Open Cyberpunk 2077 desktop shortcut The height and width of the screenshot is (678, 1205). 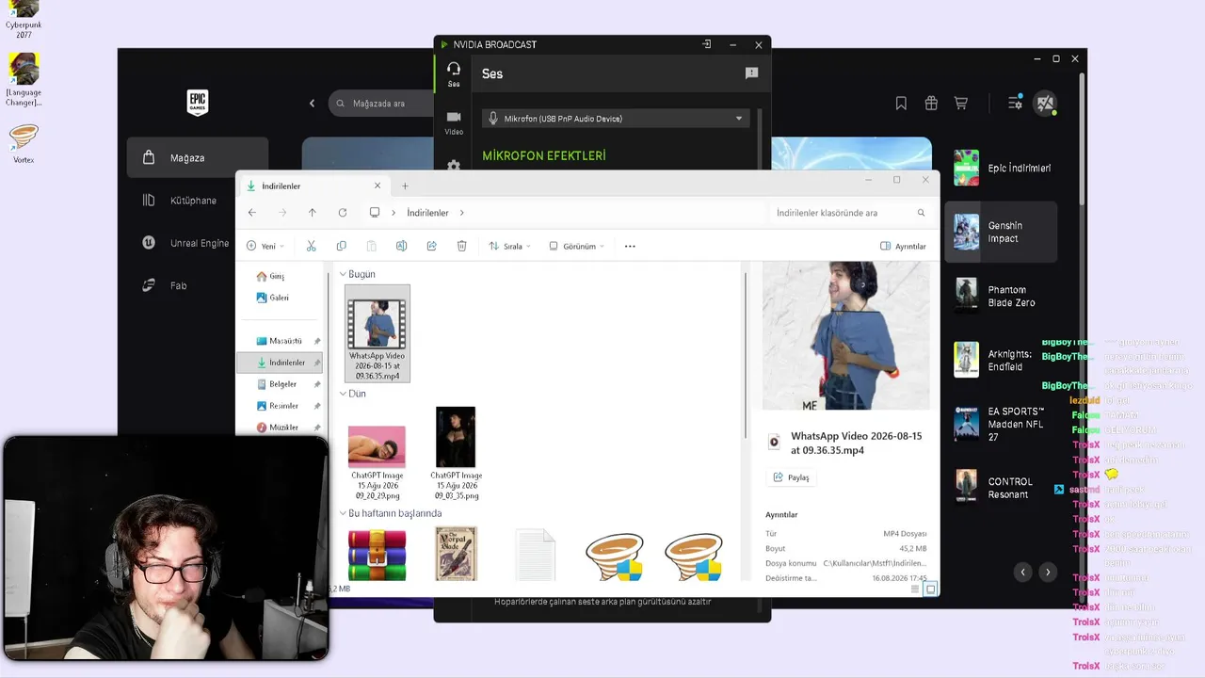point(24,19)
